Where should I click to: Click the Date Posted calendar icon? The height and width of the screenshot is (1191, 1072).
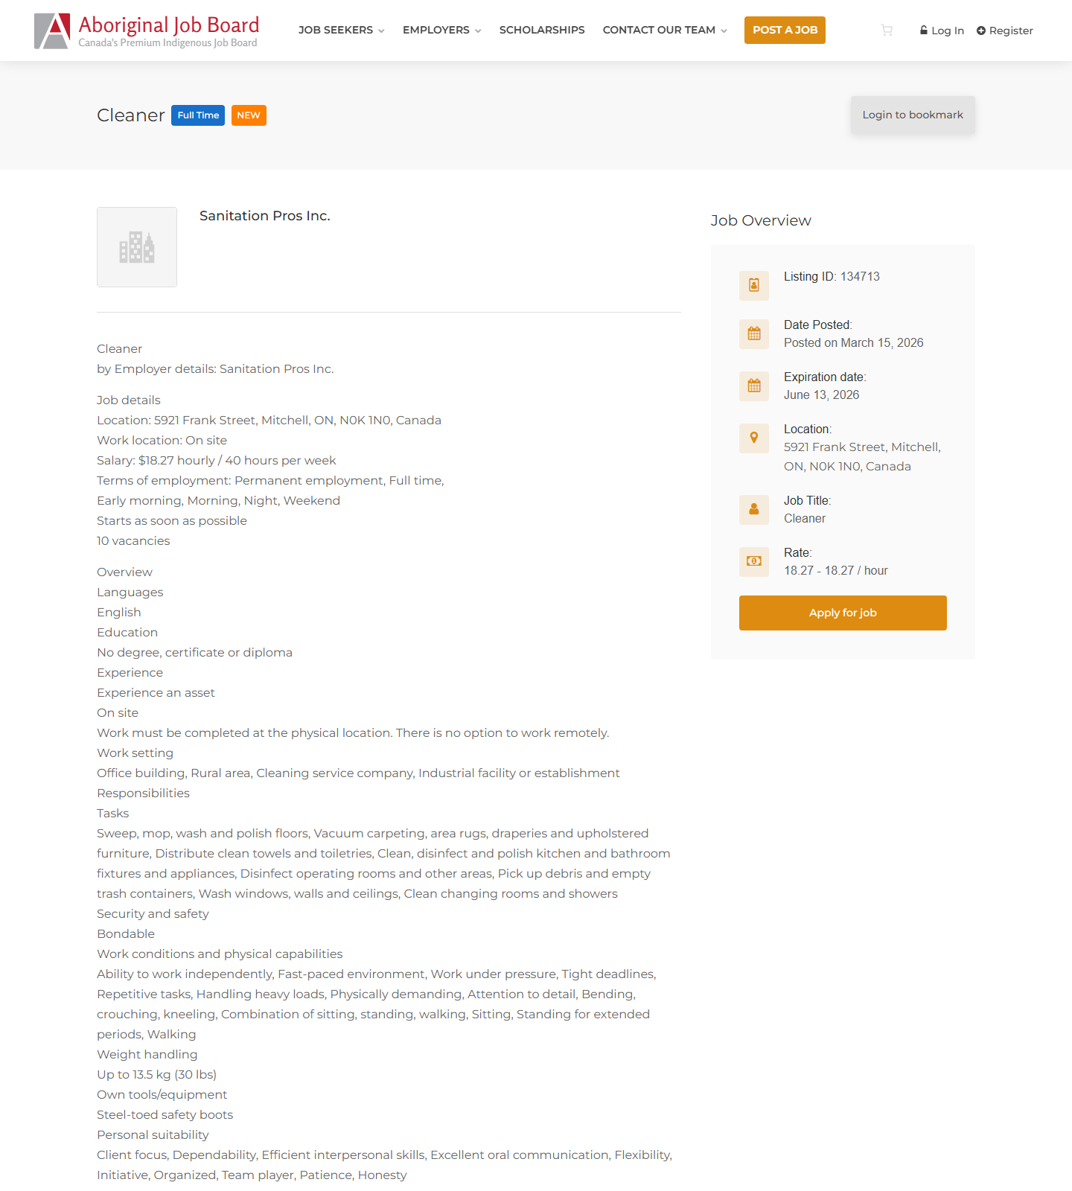(753, 333)
